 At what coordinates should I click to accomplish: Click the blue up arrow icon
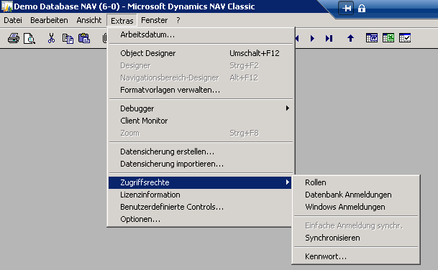pyautogui.click(x=350, y=38)
